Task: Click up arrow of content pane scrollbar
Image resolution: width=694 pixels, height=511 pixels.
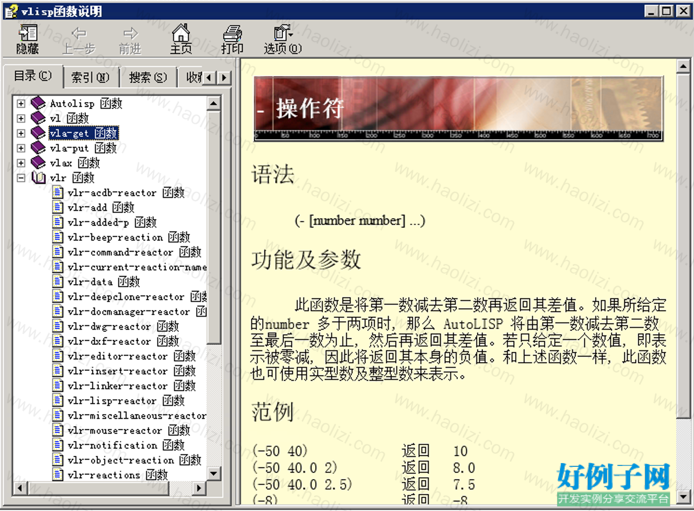Action: (683, 66)
